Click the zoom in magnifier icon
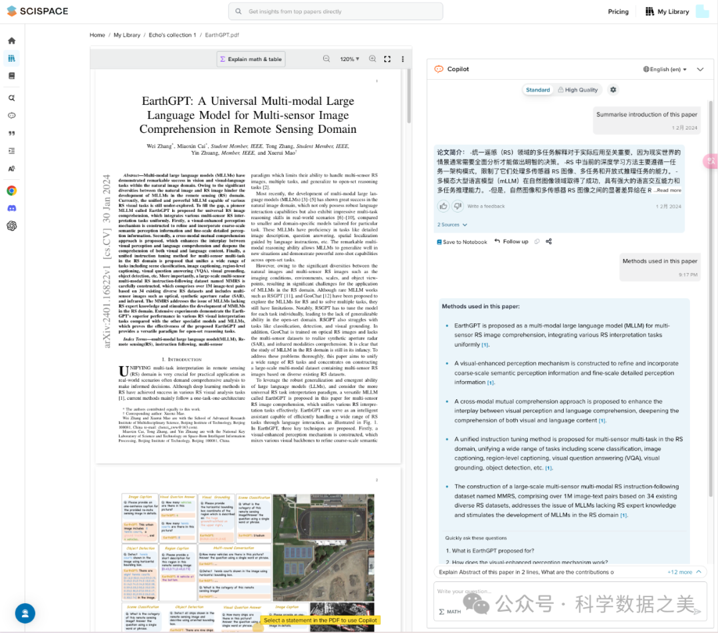The width and height of the screenshot is (718, 633). point(372,59)
